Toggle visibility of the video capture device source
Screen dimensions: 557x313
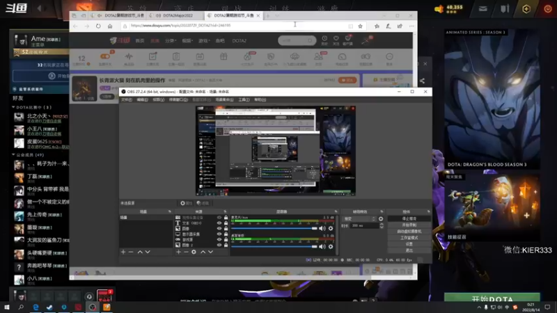[219, 218]
